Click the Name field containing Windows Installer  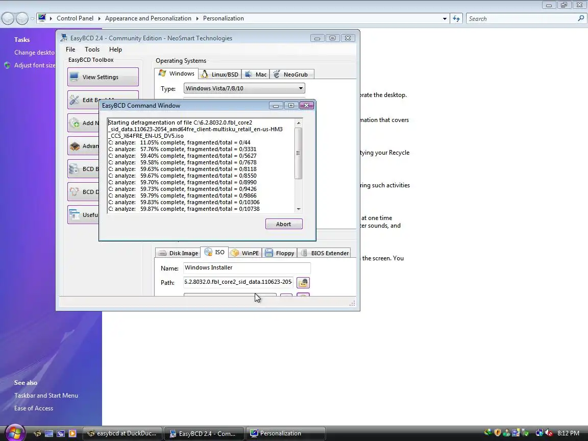click(247, 268)
